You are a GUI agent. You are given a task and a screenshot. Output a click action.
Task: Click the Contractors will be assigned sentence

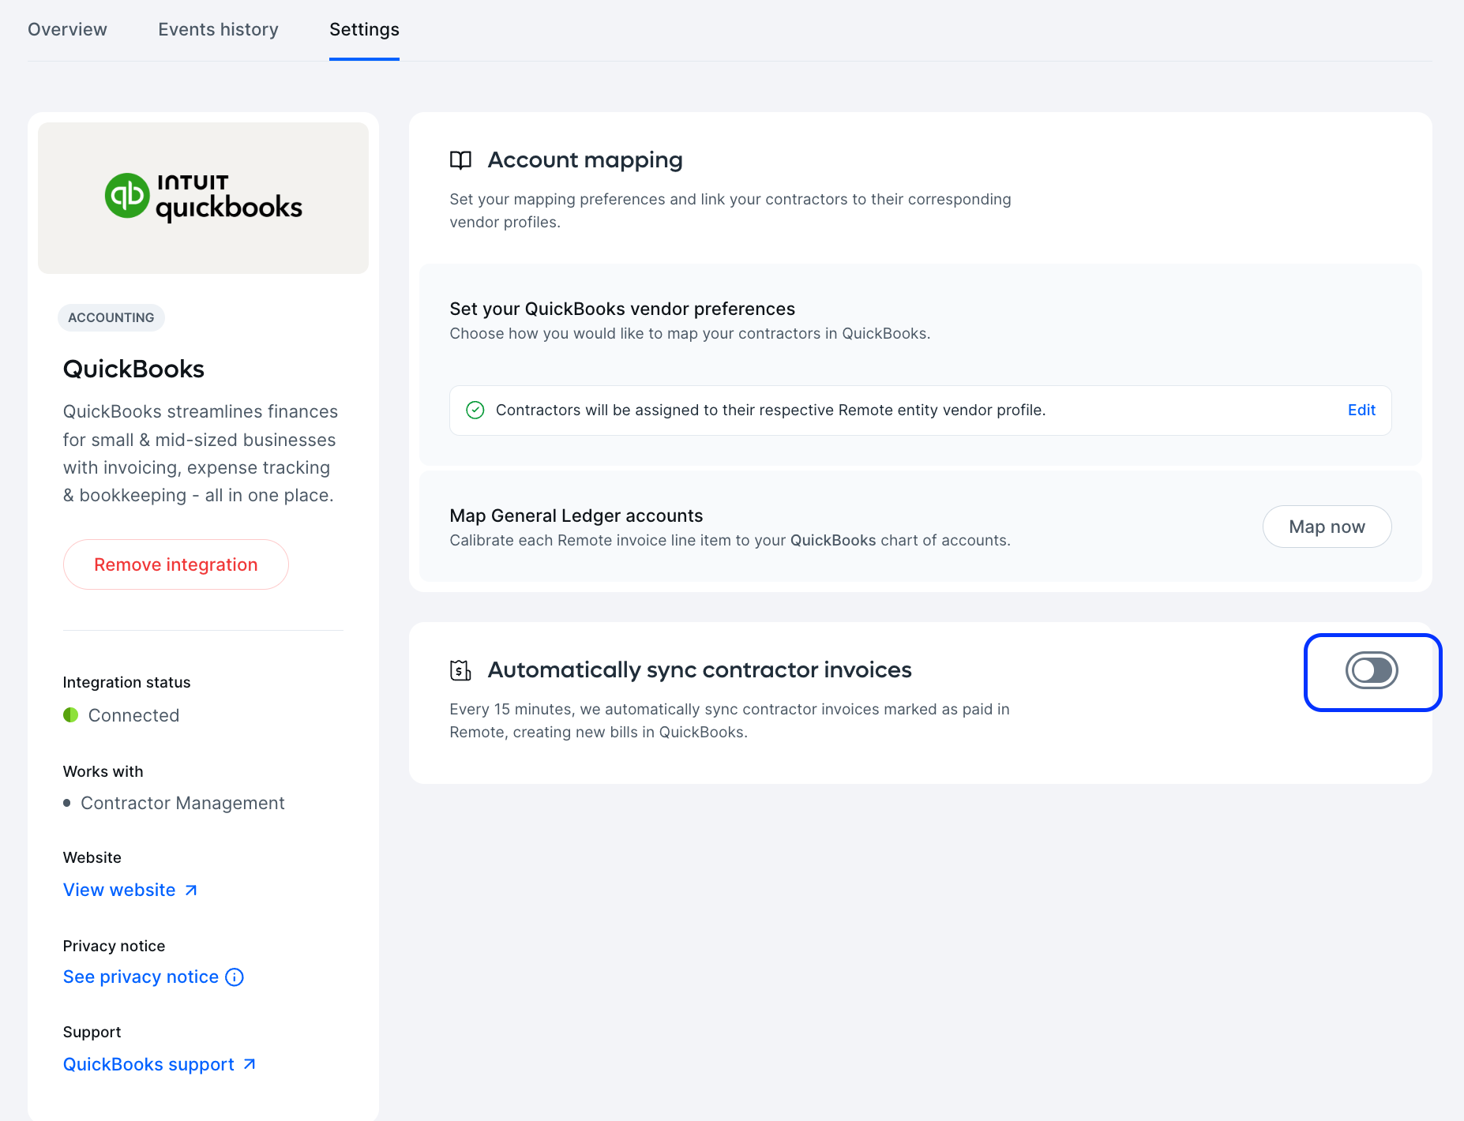771,410
